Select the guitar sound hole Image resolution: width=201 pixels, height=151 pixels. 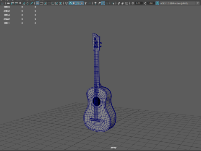[96, 101]
